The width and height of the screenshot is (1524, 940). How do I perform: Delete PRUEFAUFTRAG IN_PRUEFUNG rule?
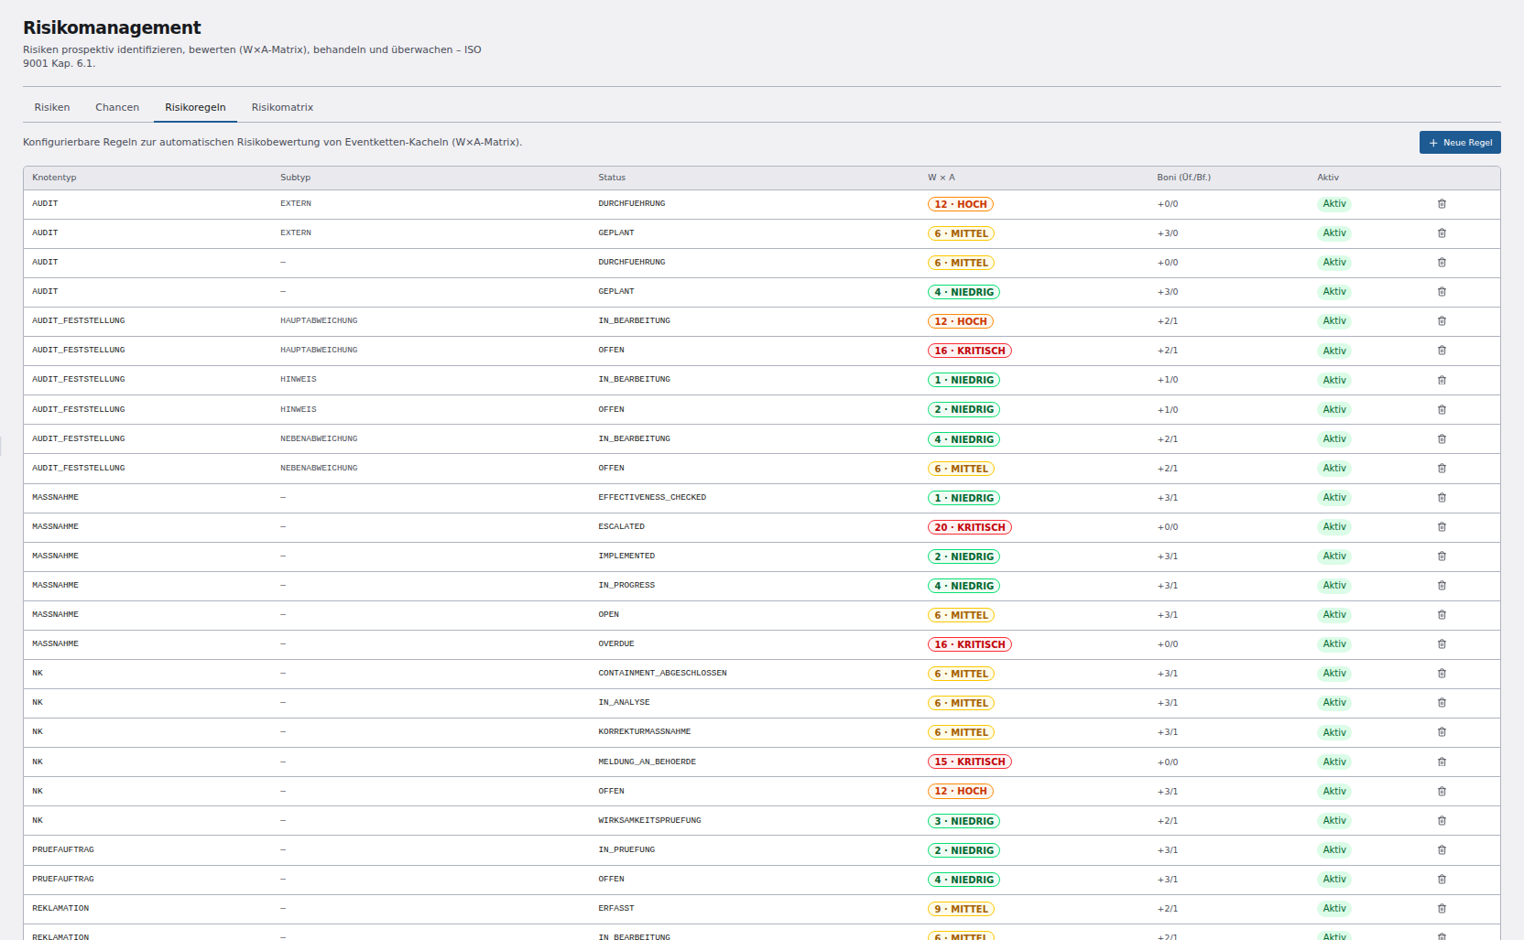click(x=1442, y=850)
